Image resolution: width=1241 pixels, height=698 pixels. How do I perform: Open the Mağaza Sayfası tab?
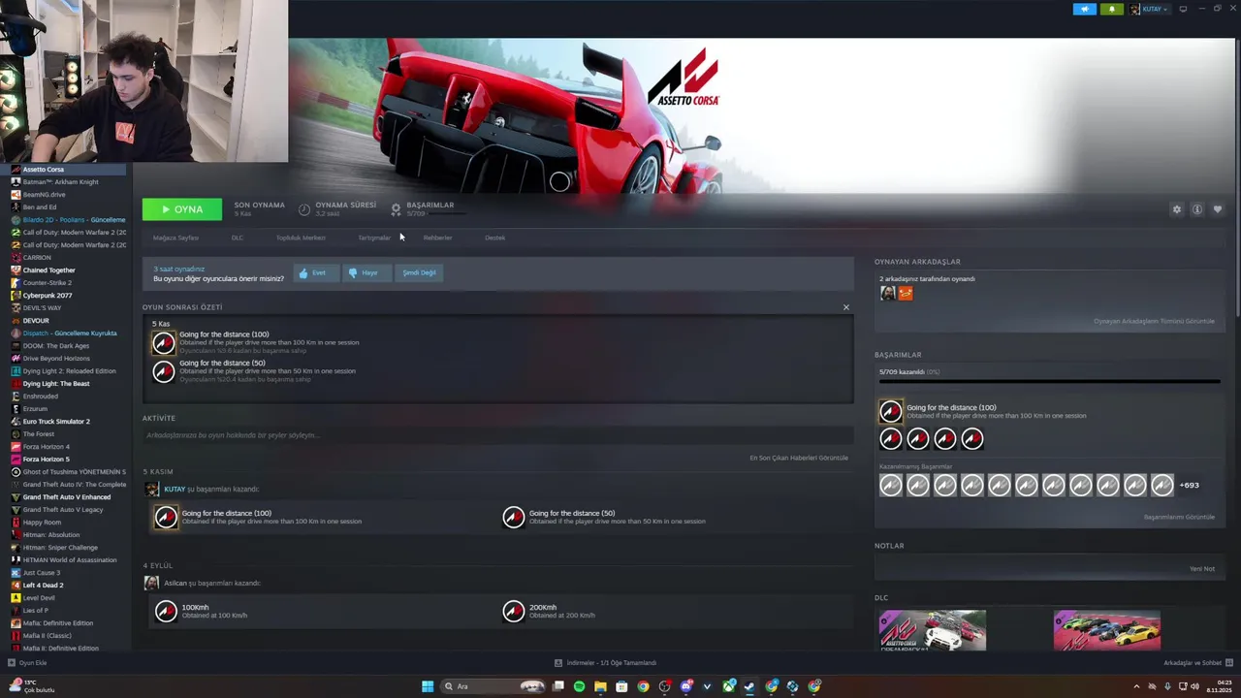coord(175,238)
